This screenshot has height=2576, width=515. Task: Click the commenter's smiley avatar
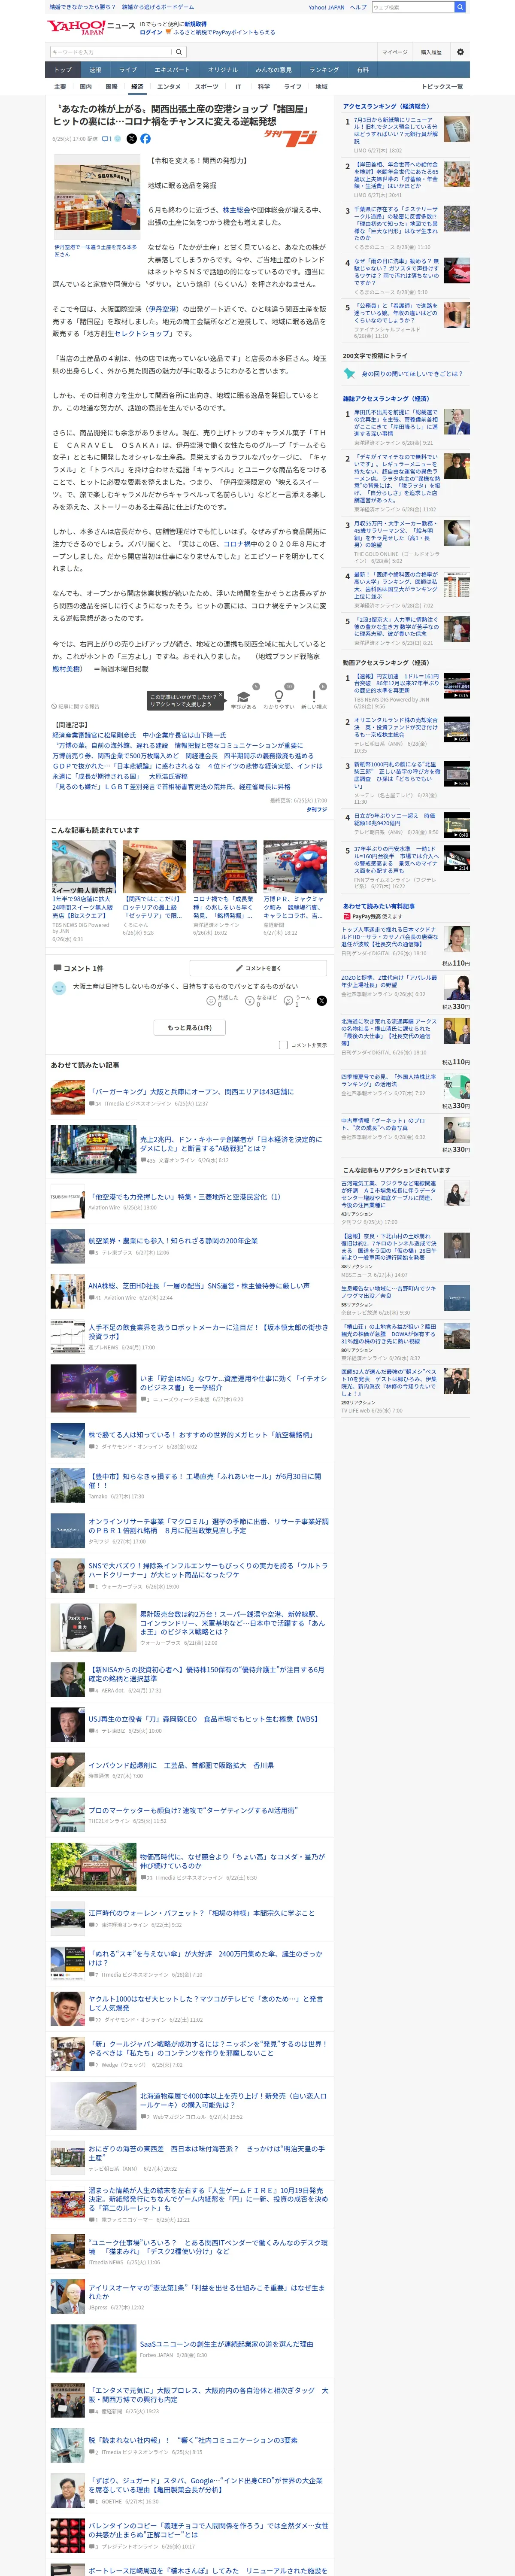point(59,988)
